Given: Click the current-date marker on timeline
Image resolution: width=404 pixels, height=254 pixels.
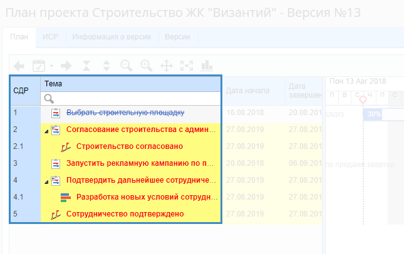Looking at the screenshot, I should click(x=363, y=99).
